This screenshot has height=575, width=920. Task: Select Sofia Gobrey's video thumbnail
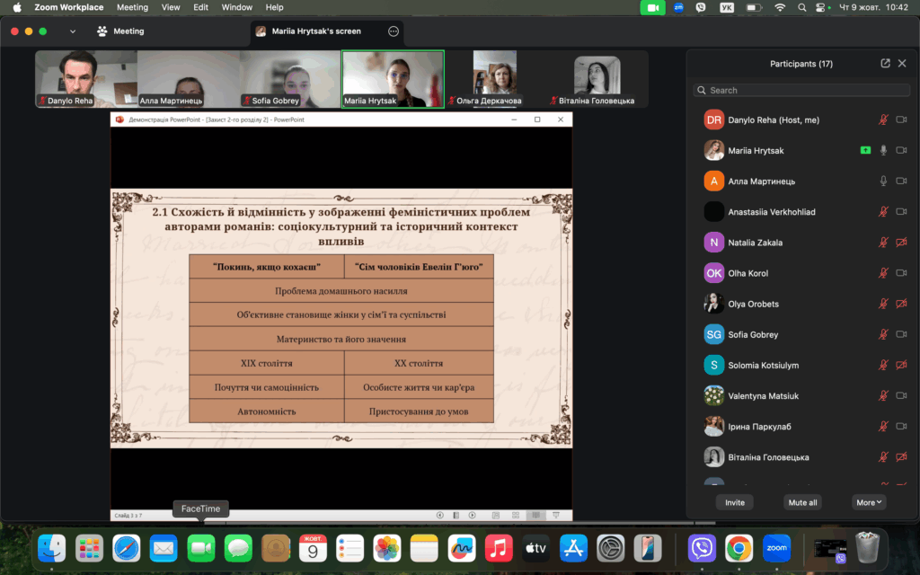coord(289,79)
